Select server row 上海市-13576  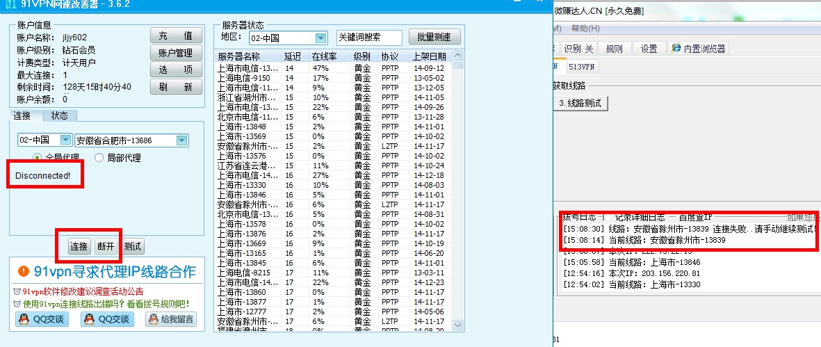333,156
